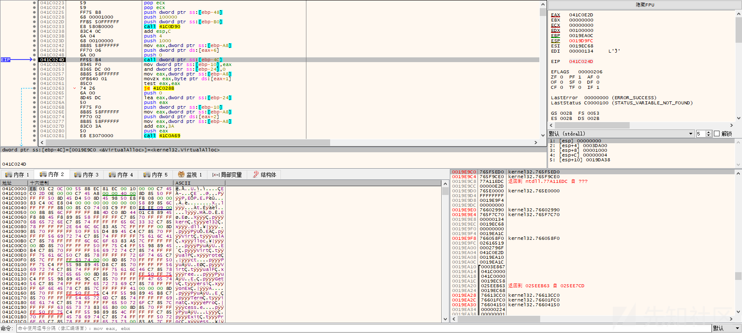
Task: Toggle breakpoint bullet at address 041C0250
Action: 35,65
